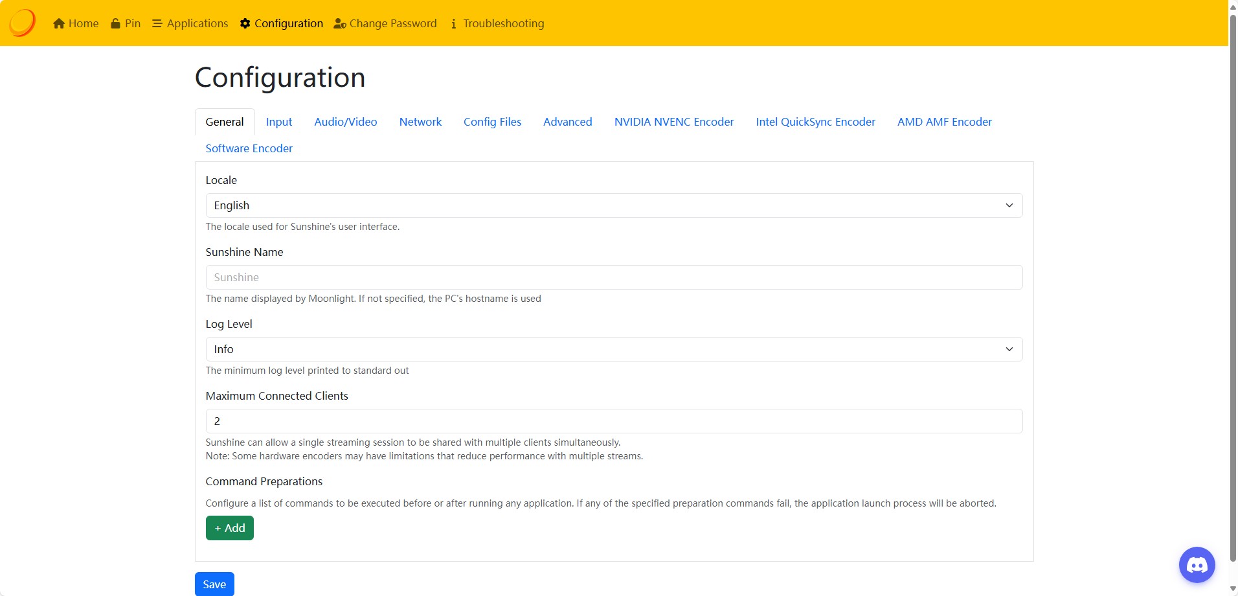Viewport: 1238px width, 596px height.
Task: Select the Network tab
Action: coord(420,122)
